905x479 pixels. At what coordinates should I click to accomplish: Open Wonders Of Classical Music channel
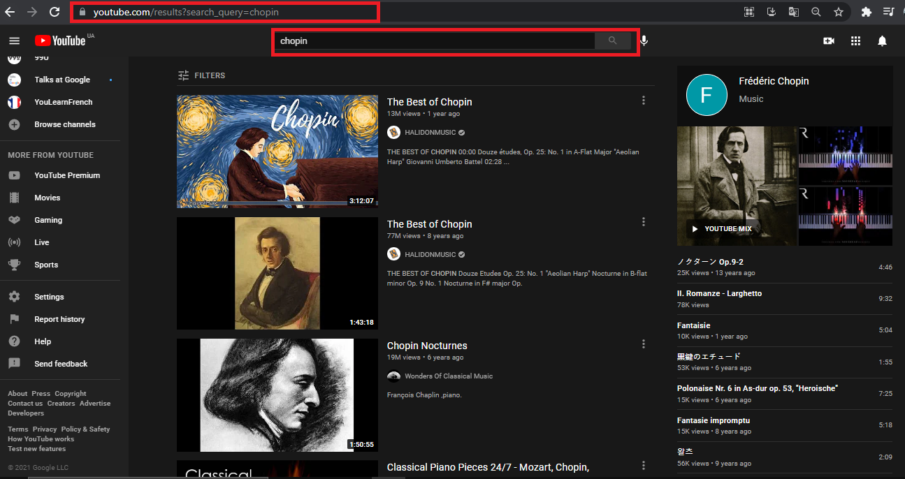449,376
